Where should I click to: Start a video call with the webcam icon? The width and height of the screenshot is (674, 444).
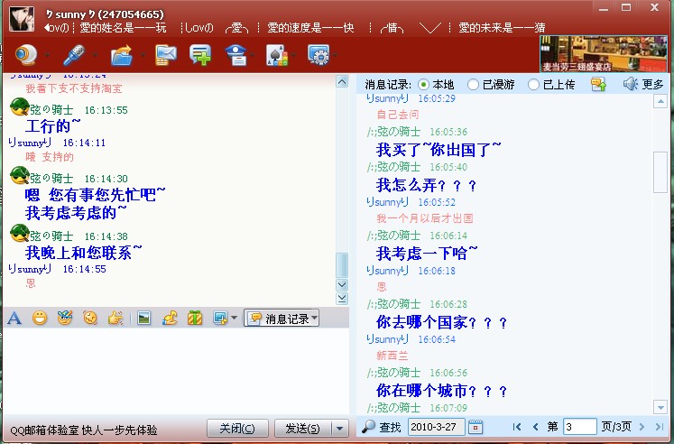pos(24,55)
